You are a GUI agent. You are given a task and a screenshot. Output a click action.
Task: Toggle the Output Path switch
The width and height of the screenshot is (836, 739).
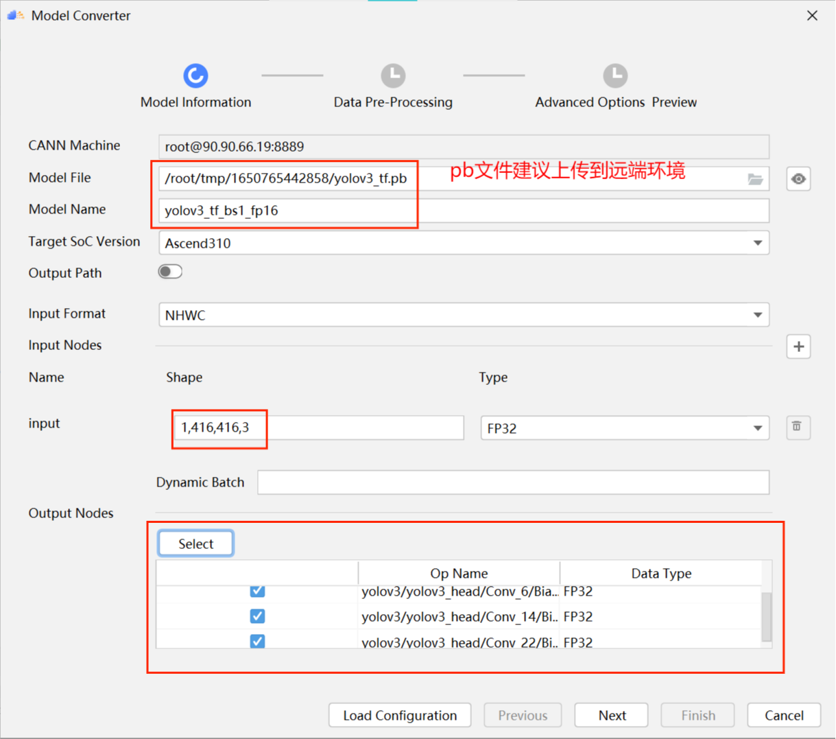[x=169, y=272]
